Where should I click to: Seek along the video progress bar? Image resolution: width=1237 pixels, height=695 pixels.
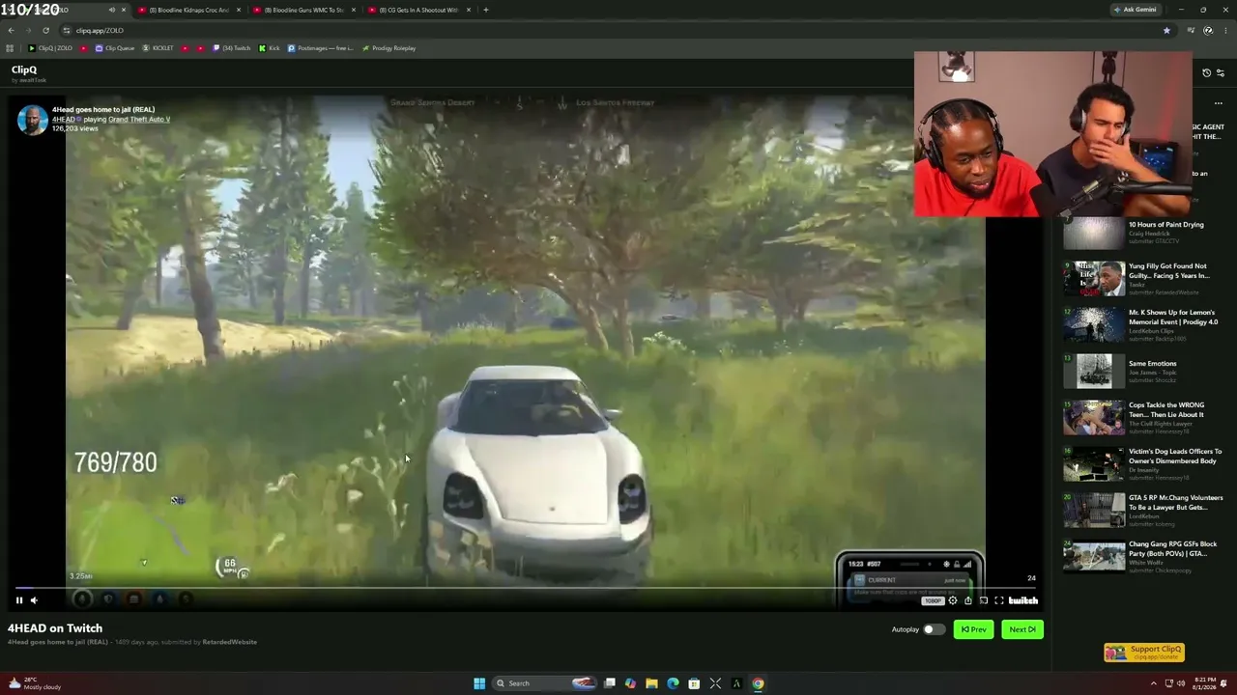(527, 587)
